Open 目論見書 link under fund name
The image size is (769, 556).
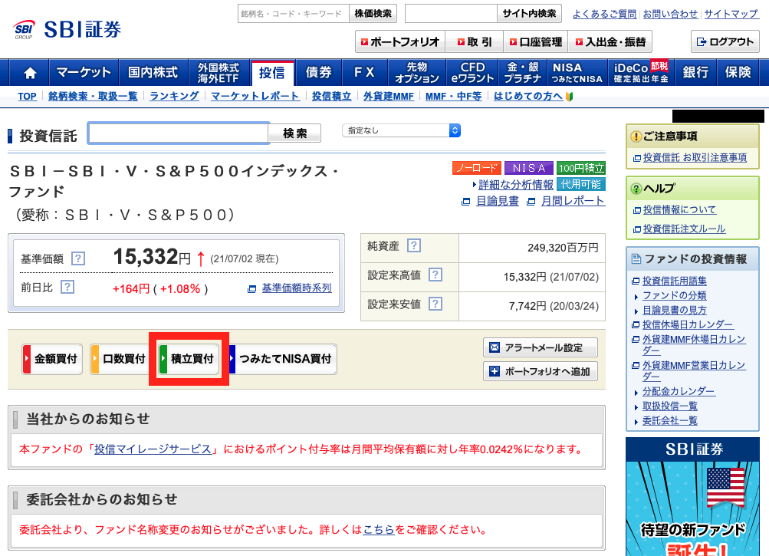tap(498, 201)
